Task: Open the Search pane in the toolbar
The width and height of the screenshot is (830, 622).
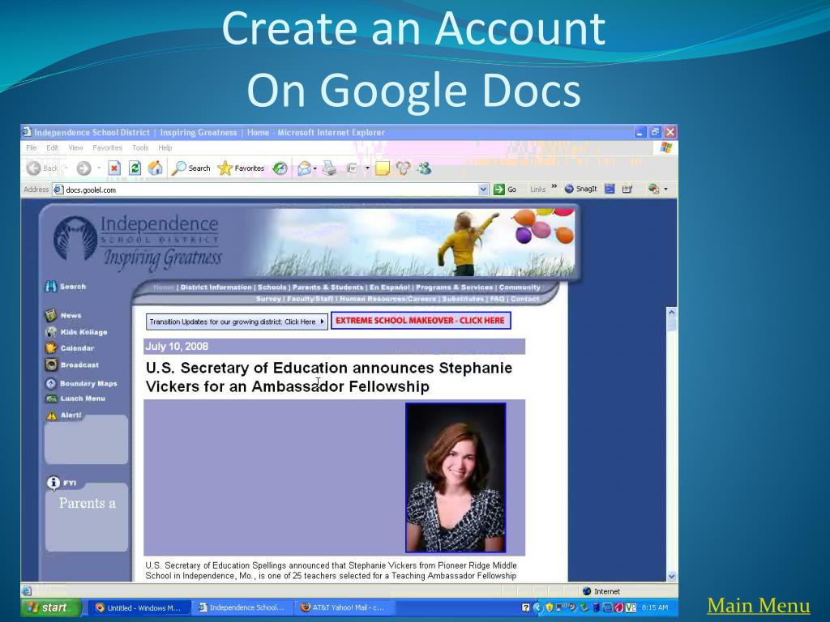Action: pos(191,168)
